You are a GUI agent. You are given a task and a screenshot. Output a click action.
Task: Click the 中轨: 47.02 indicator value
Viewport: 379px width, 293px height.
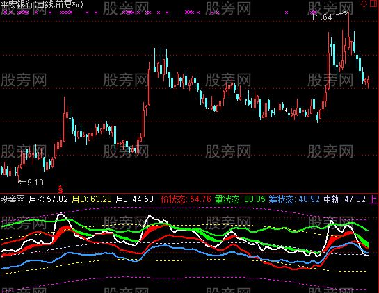(344, 199)
